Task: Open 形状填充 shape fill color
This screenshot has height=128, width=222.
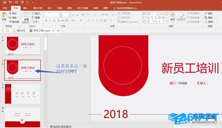Action: point(194,13)
